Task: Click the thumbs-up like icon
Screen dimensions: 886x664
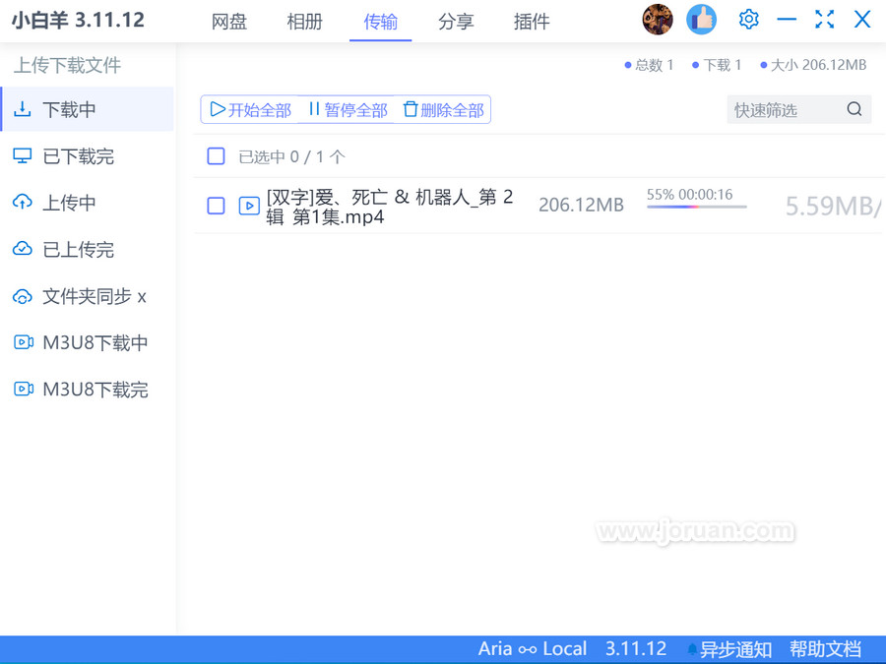Action: coord(701,20)
